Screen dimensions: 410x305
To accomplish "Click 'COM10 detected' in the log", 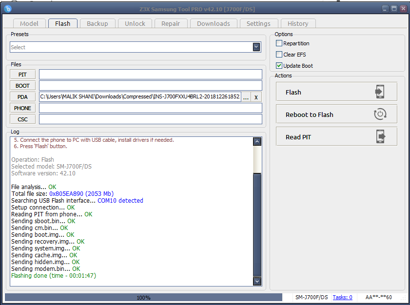I will (120, 200).
